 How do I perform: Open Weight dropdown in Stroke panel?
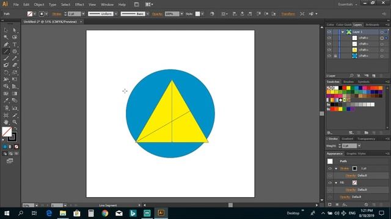pos(359,146)
